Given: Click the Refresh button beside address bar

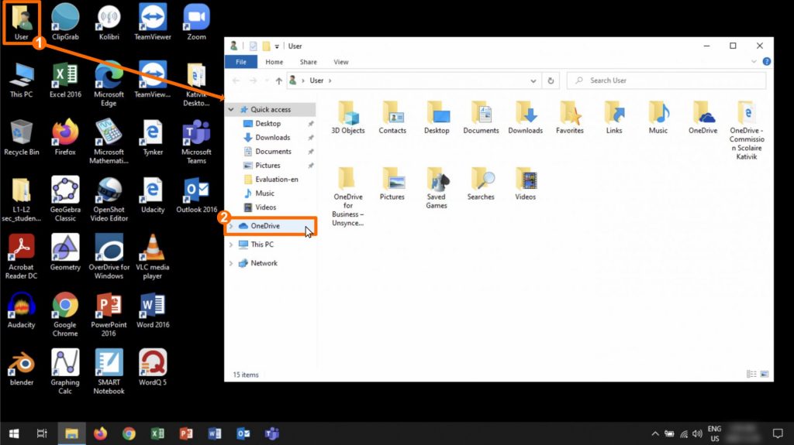Looking at the screenshot, I should pos(551,80).
